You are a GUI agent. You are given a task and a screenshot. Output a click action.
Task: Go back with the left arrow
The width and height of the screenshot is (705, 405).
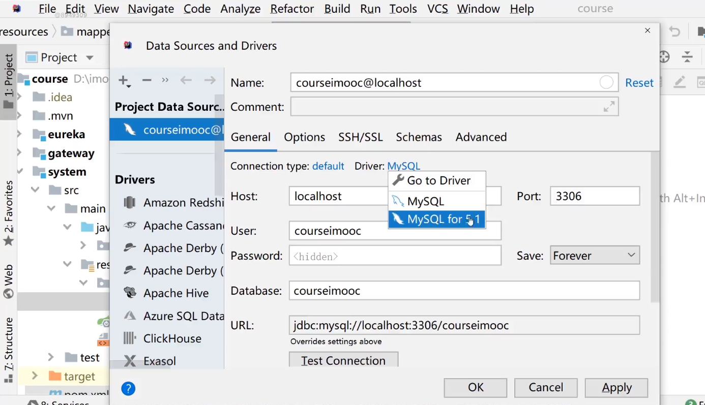[186, 80]
